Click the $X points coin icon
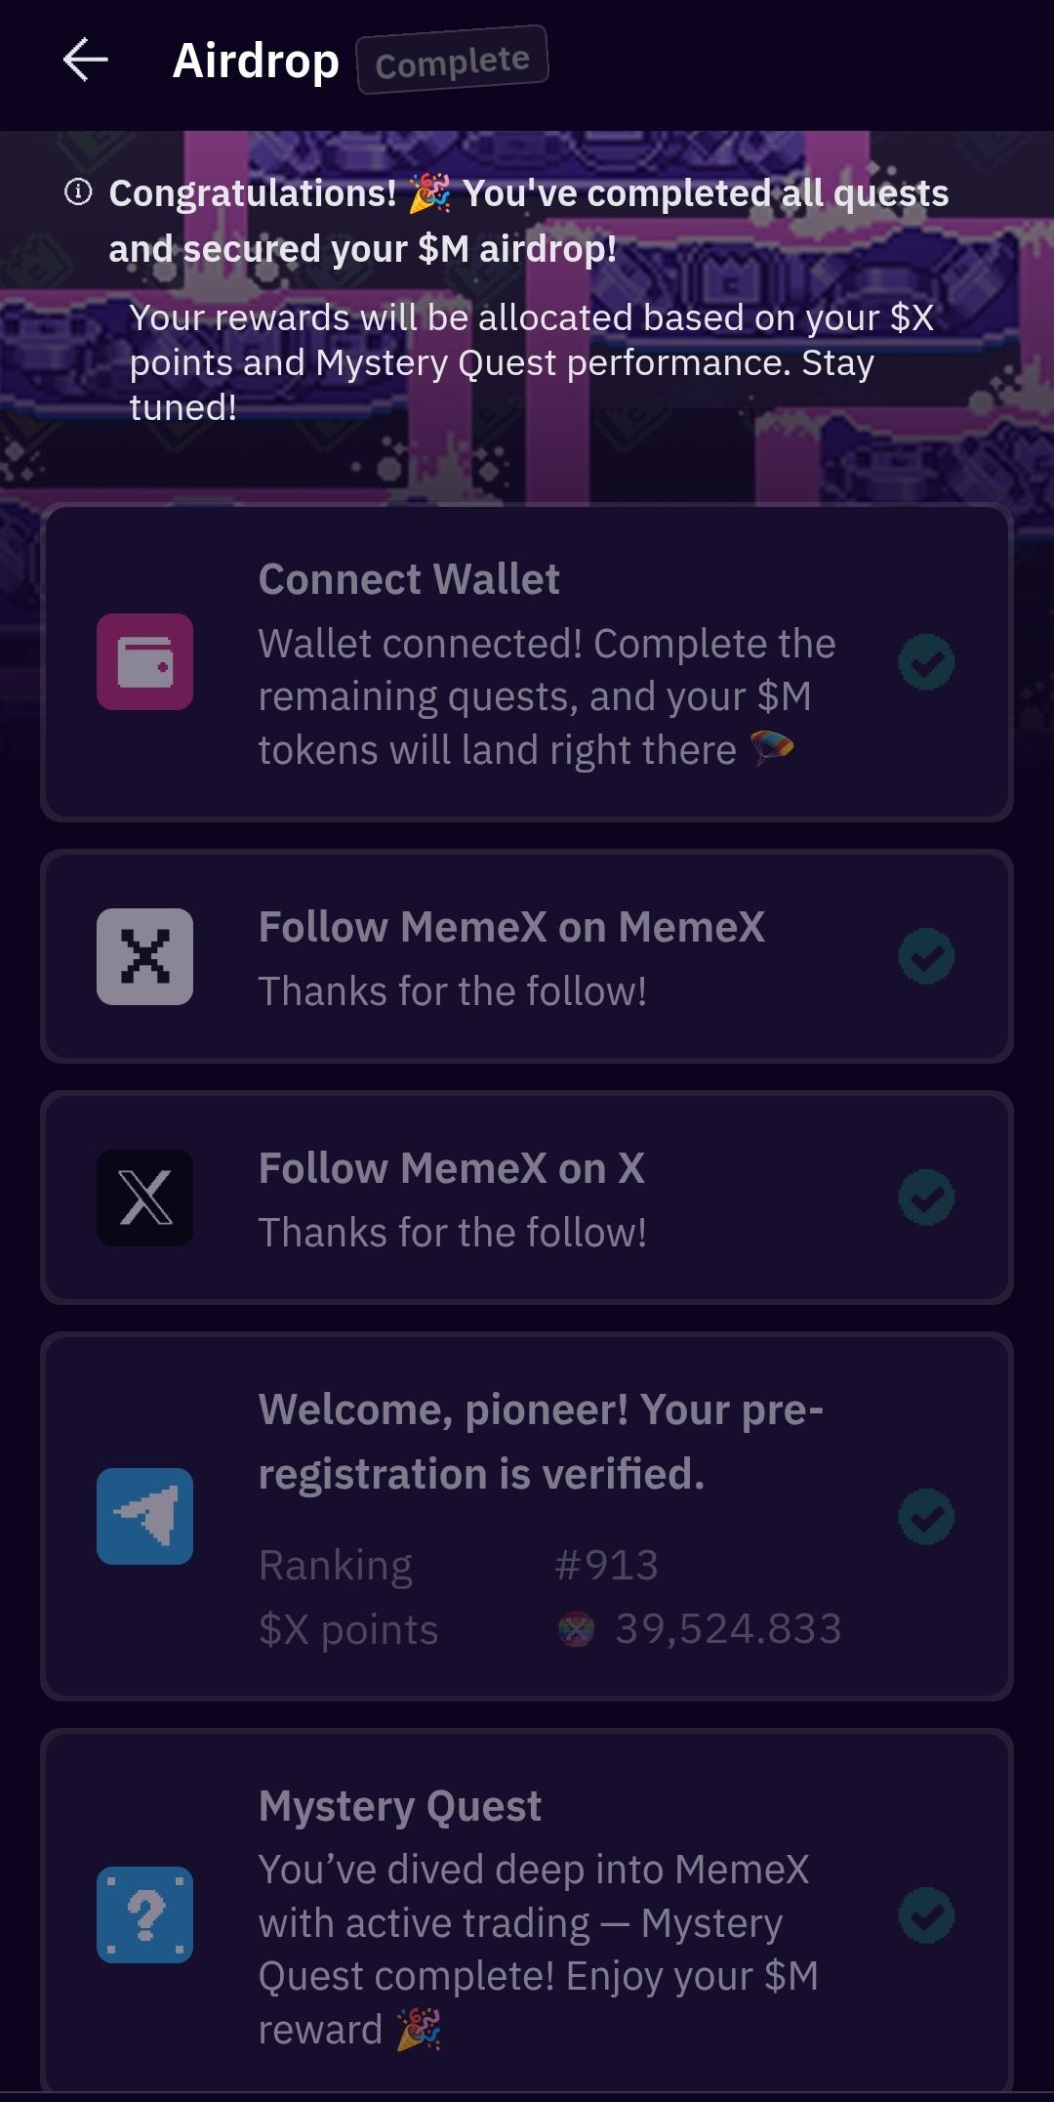 [x=576, y=1629]
